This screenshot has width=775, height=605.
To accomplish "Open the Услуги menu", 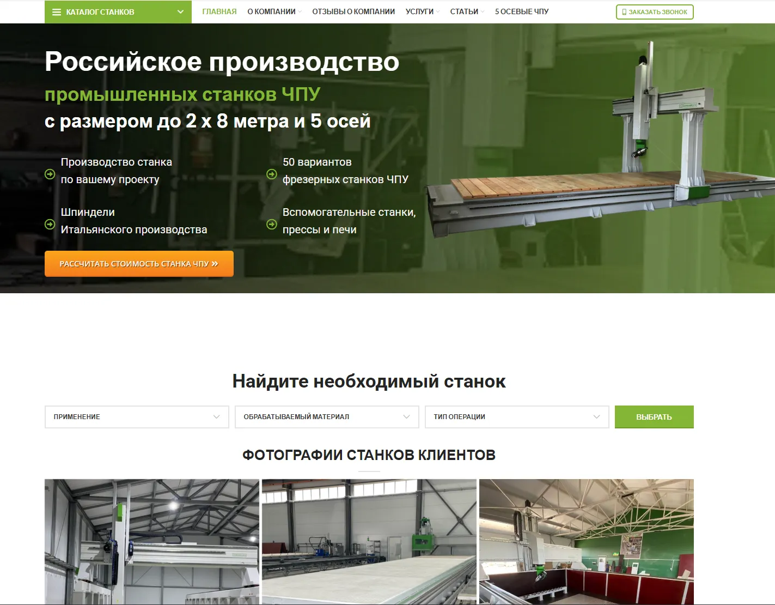I will pos(422,11).
